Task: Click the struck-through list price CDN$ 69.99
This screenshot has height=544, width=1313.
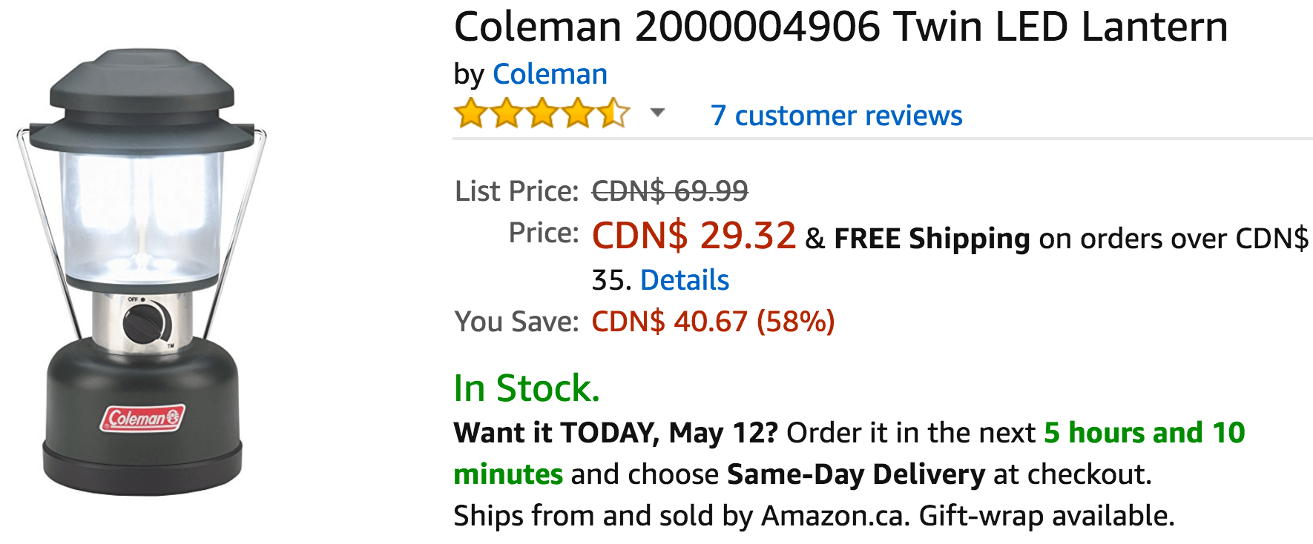Action: point(670,191)
